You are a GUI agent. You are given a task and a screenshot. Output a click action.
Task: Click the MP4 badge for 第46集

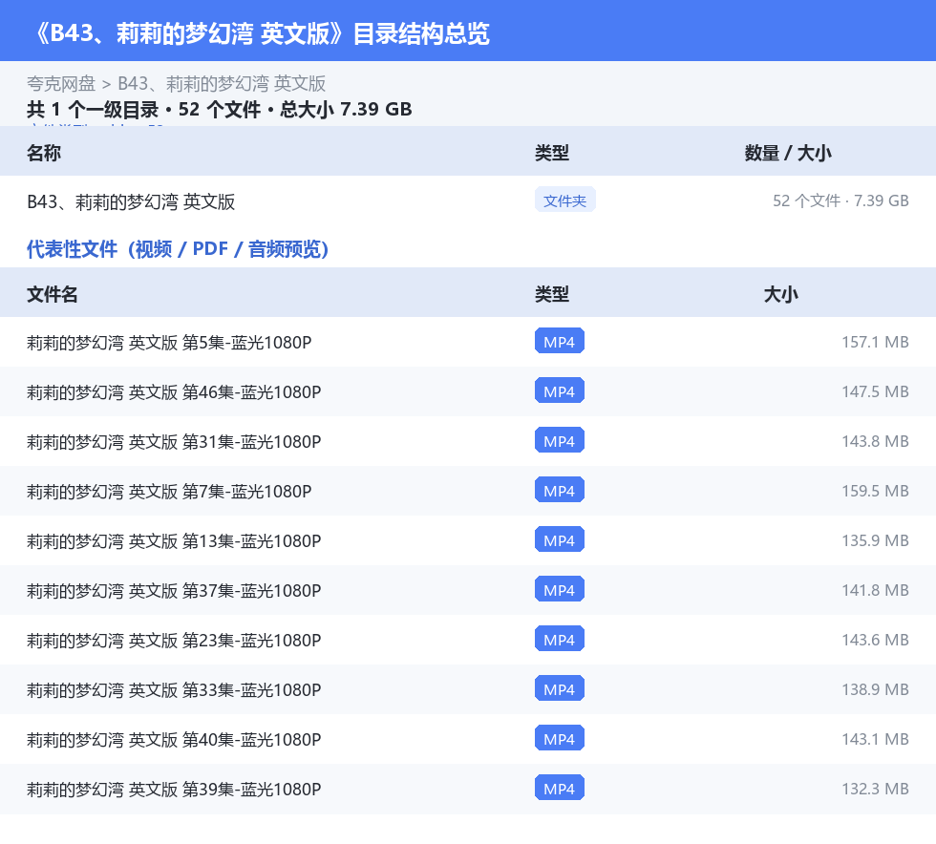click(560, 390)
